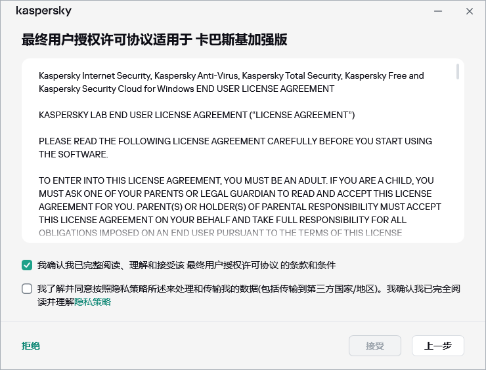Click the Kaspersky Internet Security opening paragraph
The image size is (486, 370).
click(x=231, y=82)
